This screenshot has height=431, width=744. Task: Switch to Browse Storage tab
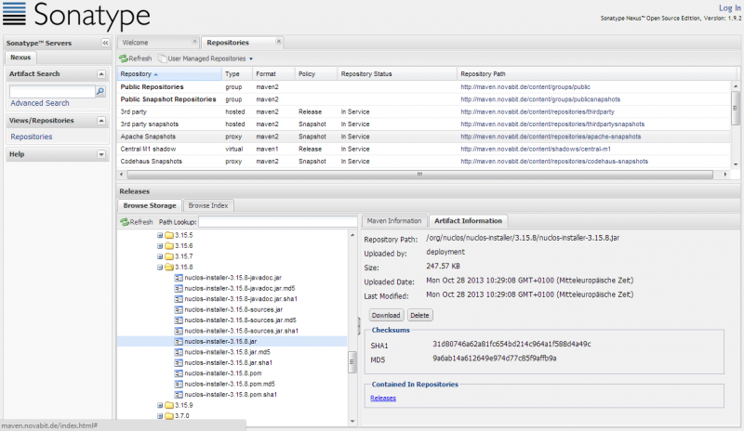pos(150,206)
